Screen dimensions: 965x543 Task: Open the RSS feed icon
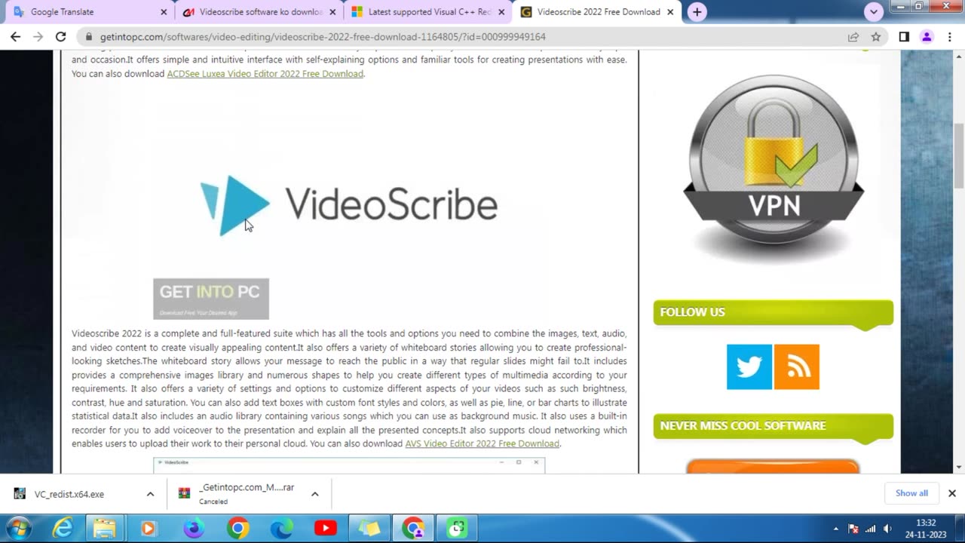tap(797, 367)
